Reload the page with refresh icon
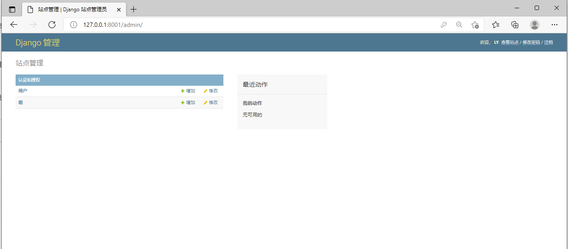The height and width of the screenshot is (249, 568). 52,25
